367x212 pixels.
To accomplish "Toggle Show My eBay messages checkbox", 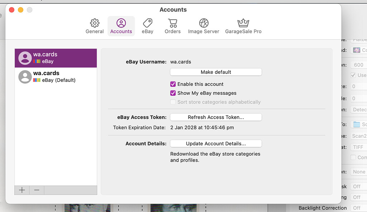I will (x=173, y=93).
